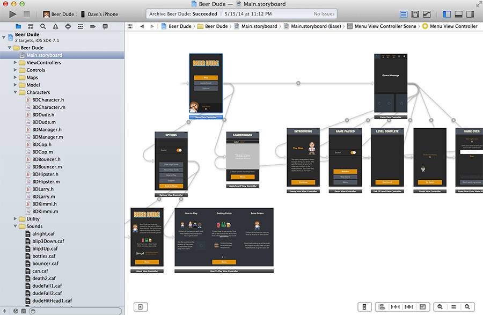483x315 pixels.
Task: Collapse the Characters folder
Action: point(15,92)
